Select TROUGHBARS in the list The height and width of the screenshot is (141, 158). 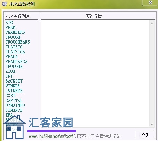click(18, 42)
